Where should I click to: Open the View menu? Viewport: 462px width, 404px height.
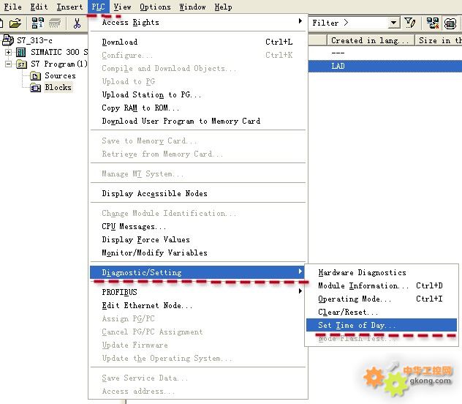click(122, 7)
